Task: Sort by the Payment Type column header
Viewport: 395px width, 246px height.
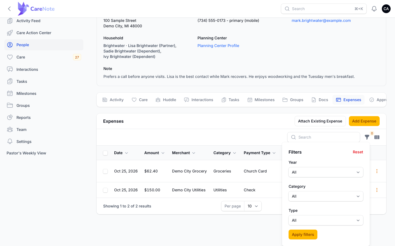Action: point(260,153)
